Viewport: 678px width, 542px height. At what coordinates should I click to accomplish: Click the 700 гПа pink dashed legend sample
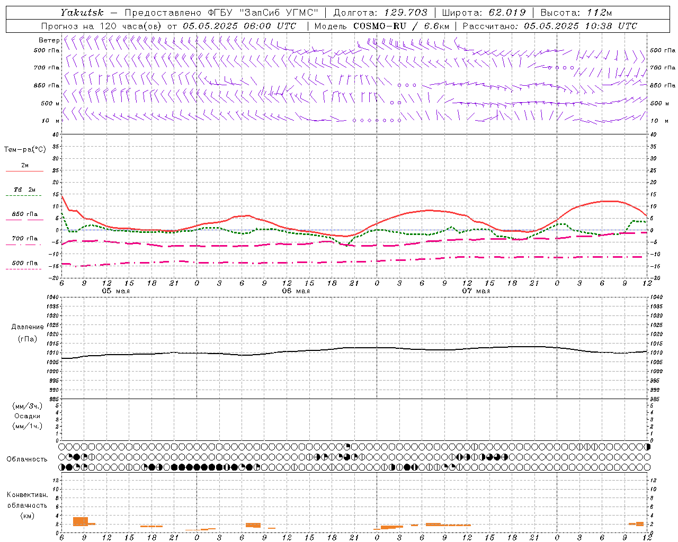click(23, 245)
